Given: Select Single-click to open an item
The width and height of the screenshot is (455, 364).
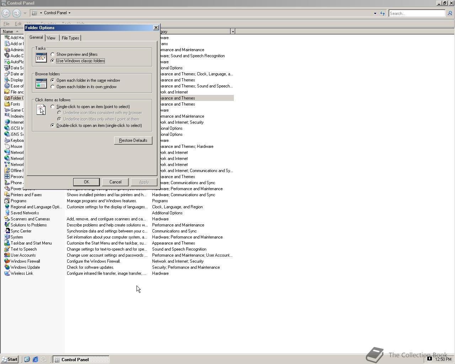Looking at the screenshot, I should coord(53,107).
